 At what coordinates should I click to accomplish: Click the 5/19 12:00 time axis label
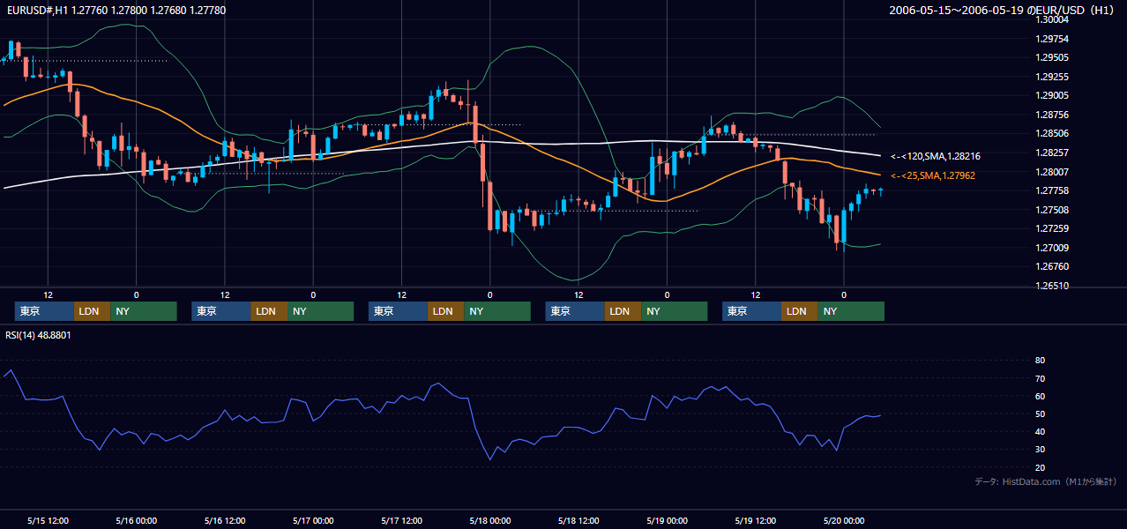[x=755, y=520]
